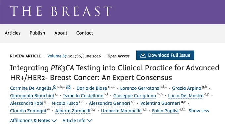
Task: Open author Fabio Puglisi link
Action: tap(165, 111)
